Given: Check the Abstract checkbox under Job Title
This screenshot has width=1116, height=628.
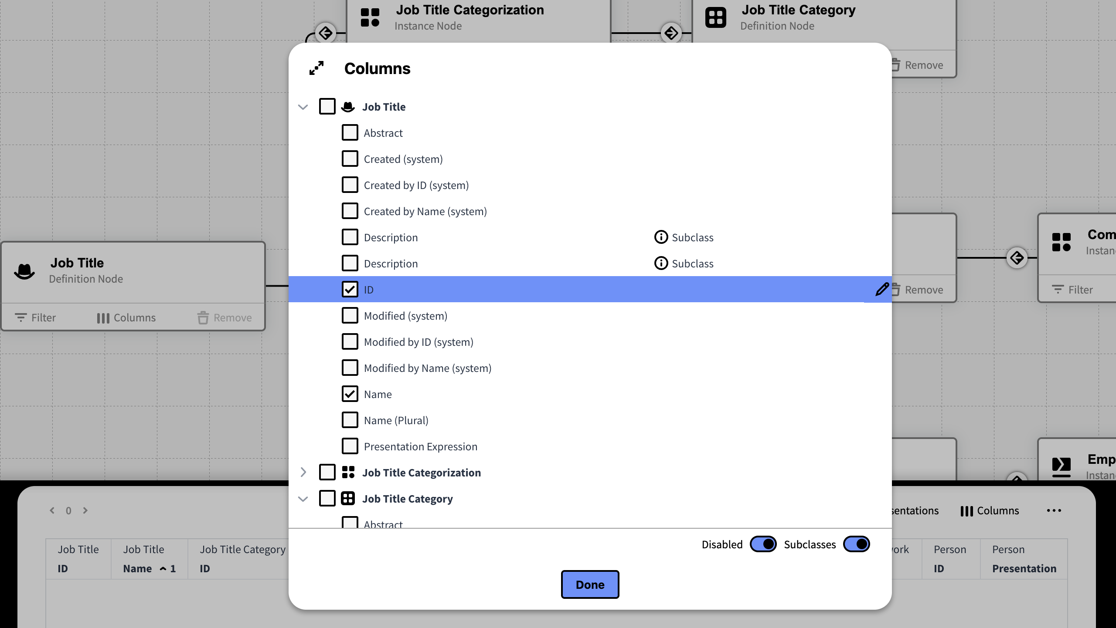Looking at the screenshot, I should tap(350, 132).
